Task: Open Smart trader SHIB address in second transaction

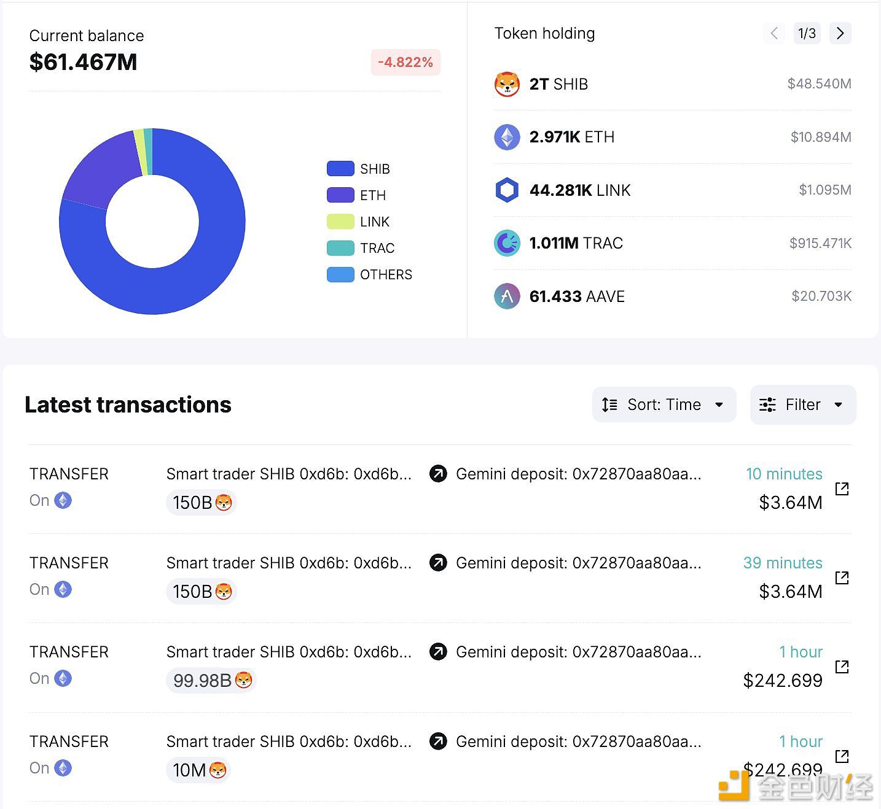Action: pyautogui.click(x=289, y=563)
